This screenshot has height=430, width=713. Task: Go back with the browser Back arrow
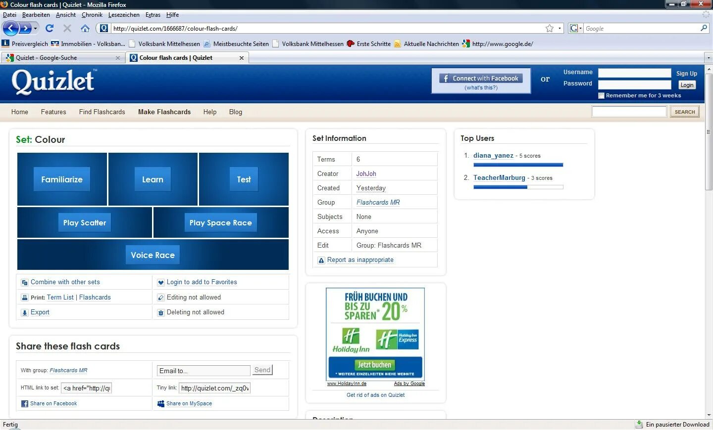10,28
